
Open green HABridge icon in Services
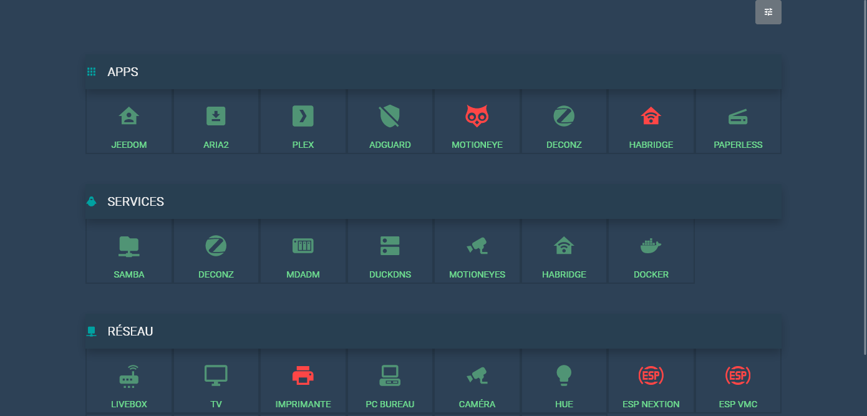tap(564, 246)
